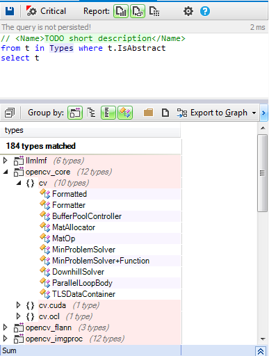Screen dimensions: 269x356
Task: Click 'Types' keyword in the query editor
Action: tap(61, 48)
